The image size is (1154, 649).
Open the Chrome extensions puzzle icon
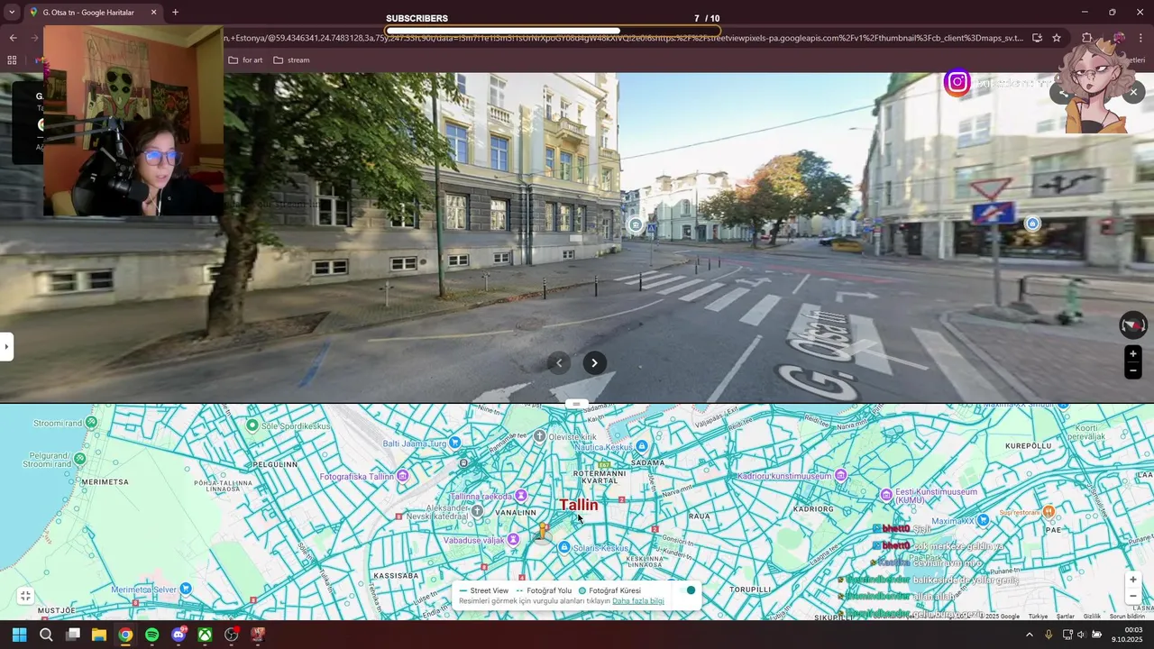[1087, 38]
